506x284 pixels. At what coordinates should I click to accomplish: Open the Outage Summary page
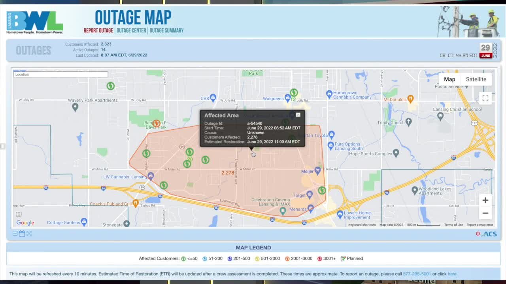click(166, 30)
